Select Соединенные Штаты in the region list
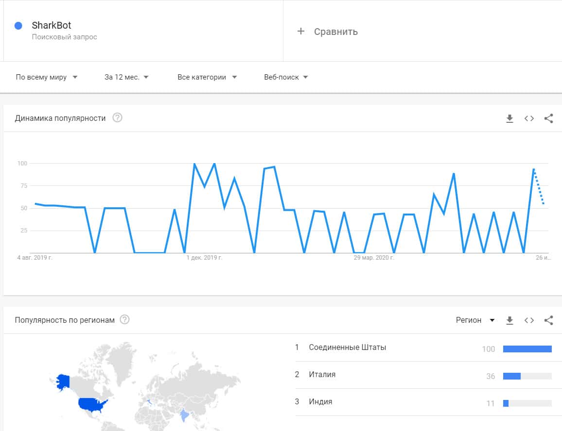The height and width of the screenshot is (431, 562). pyautogui.click(x=347, y=348)
